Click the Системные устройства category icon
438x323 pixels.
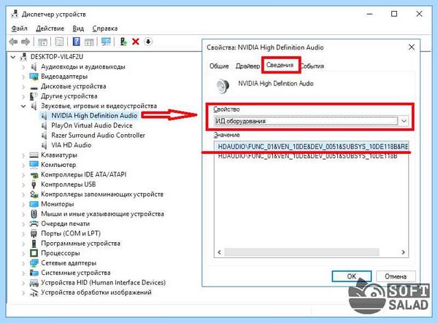coord(34,273)
